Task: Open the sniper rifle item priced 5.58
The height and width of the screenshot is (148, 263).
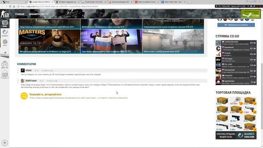Action: point(236,127)
